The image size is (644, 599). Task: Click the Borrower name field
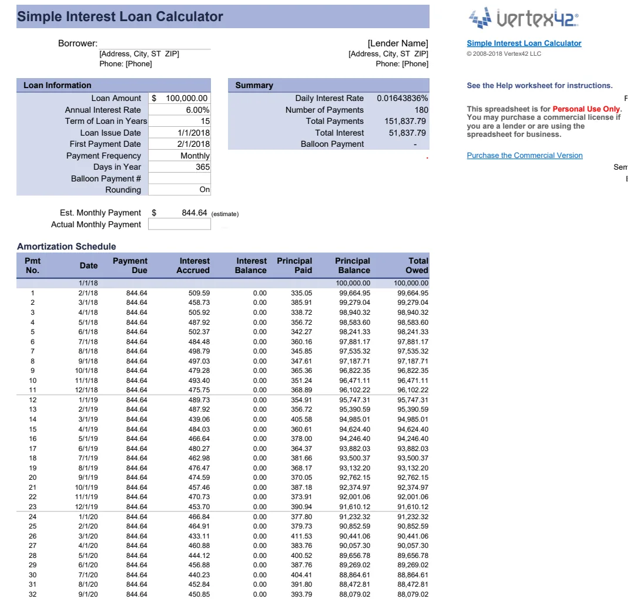coord(155,43)
